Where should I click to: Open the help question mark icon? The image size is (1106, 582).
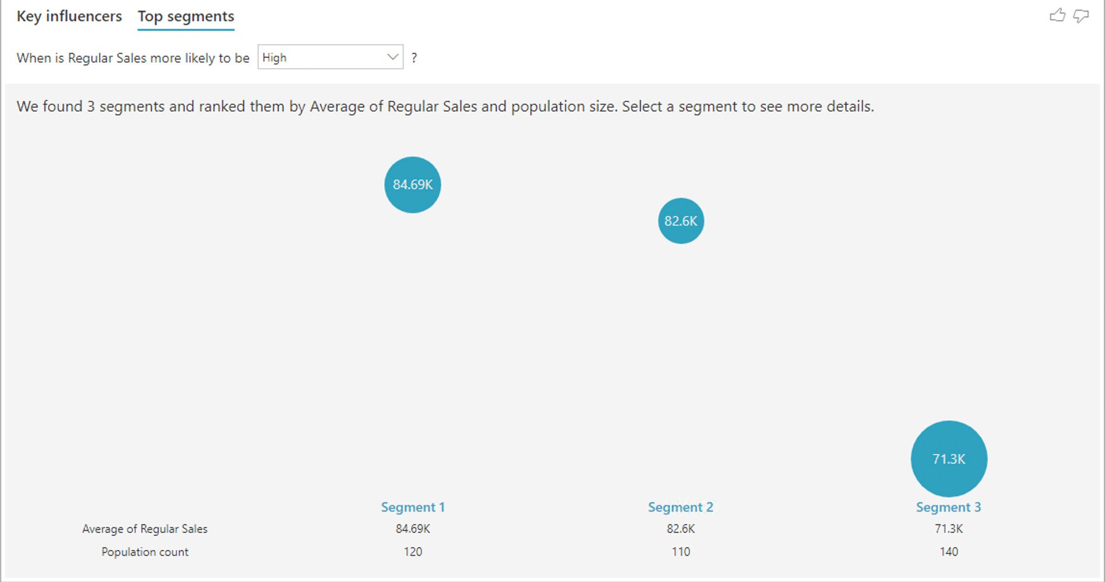414,57
